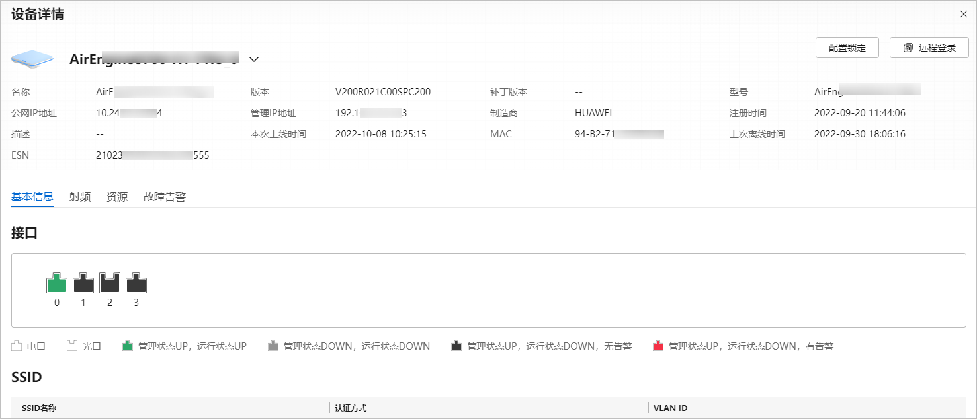Click version value V200R021C00SPC200
The image size is (977, 419).
[x=383, y=92]
